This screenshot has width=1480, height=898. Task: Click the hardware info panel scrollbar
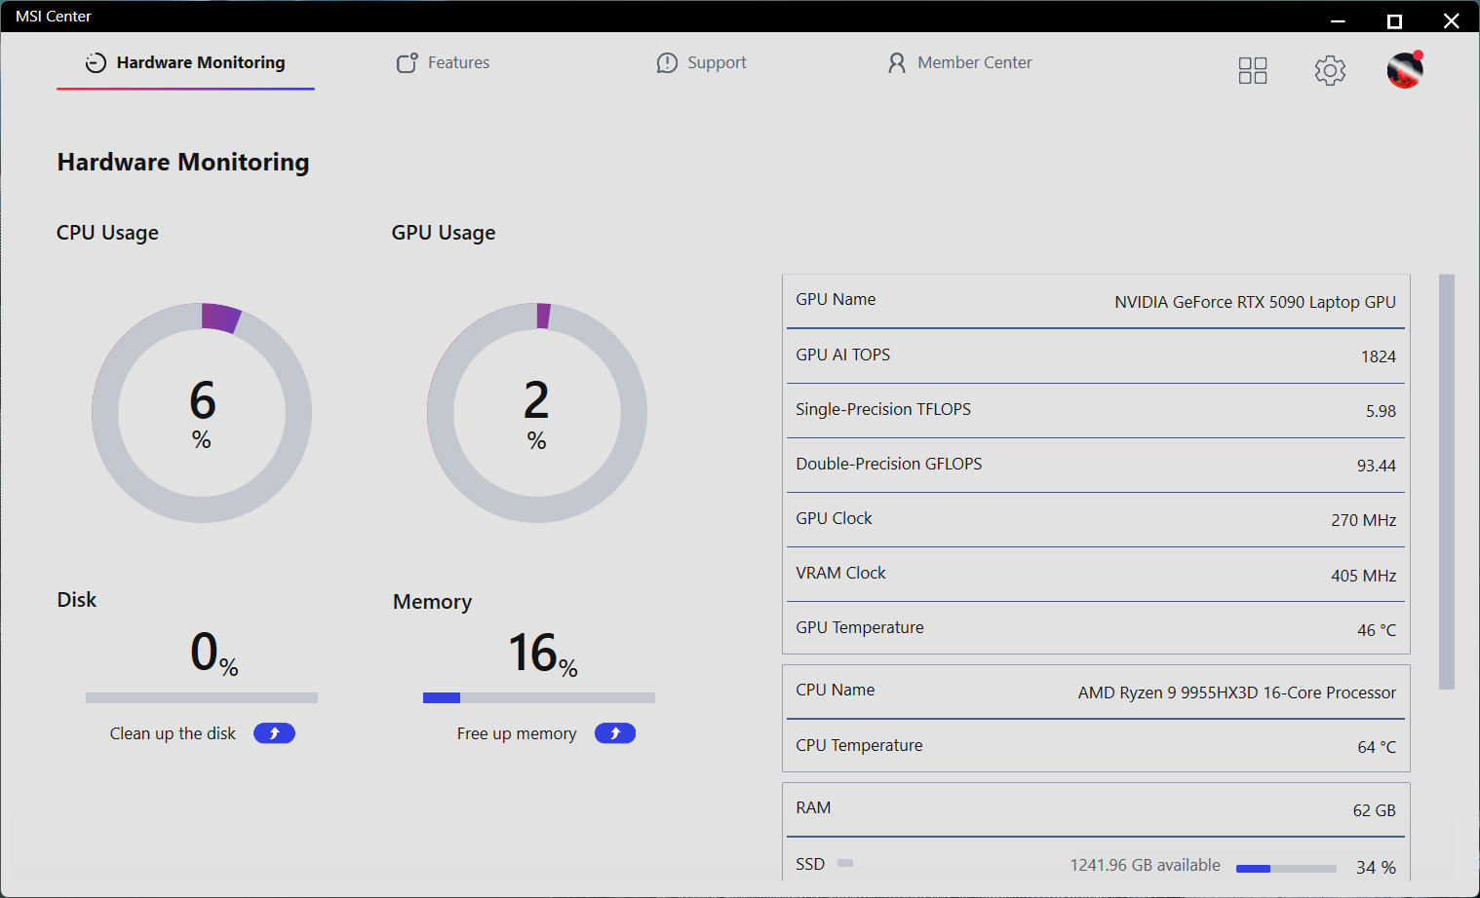(x=1447, y=482)
